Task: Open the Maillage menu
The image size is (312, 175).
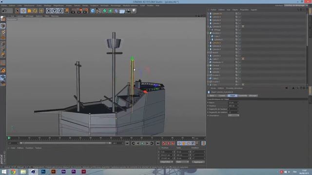Action: click(x=47, y=5)
